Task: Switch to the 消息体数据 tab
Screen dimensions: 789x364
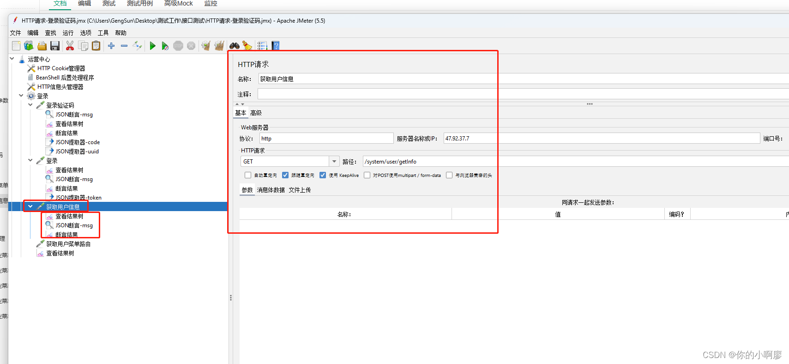Action: click(x=271, y=190)
